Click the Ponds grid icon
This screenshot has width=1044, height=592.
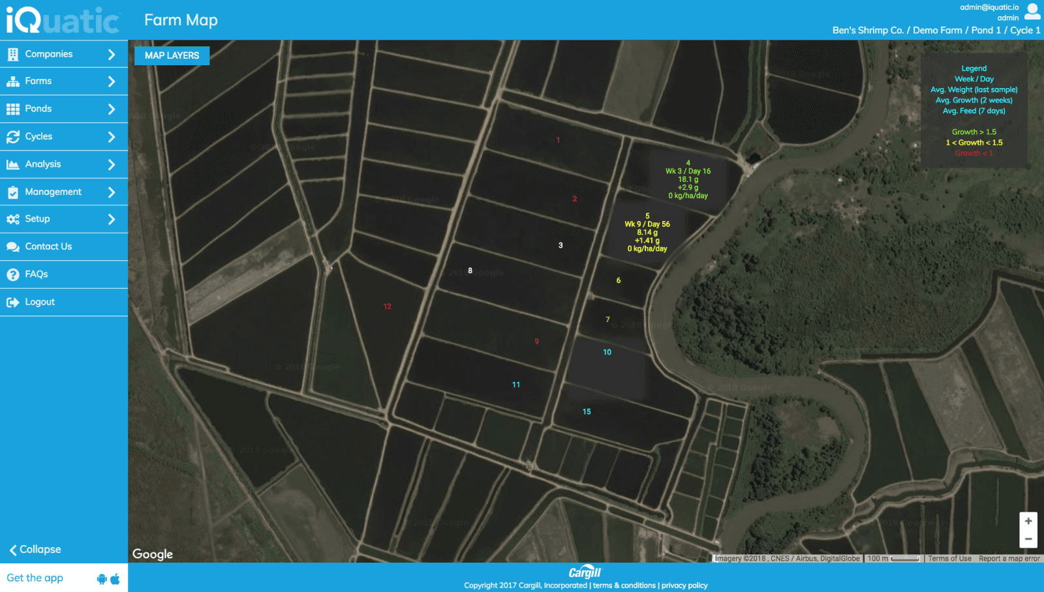[13, 109]
